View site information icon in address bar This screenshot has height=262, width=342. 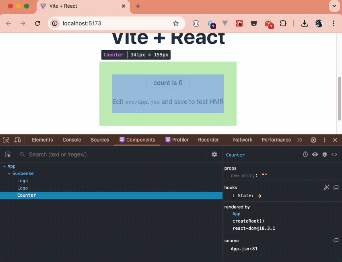[x=55, y=23]
